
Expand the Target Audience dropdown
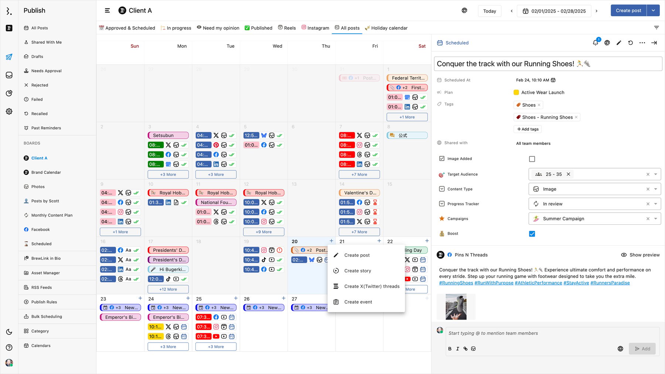click(x=656, y=174)
